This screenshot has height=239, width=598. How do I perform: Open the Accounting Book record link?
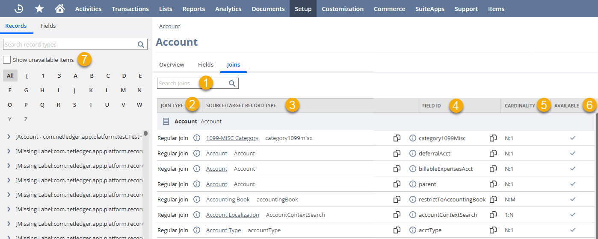[x=228, y=199]
